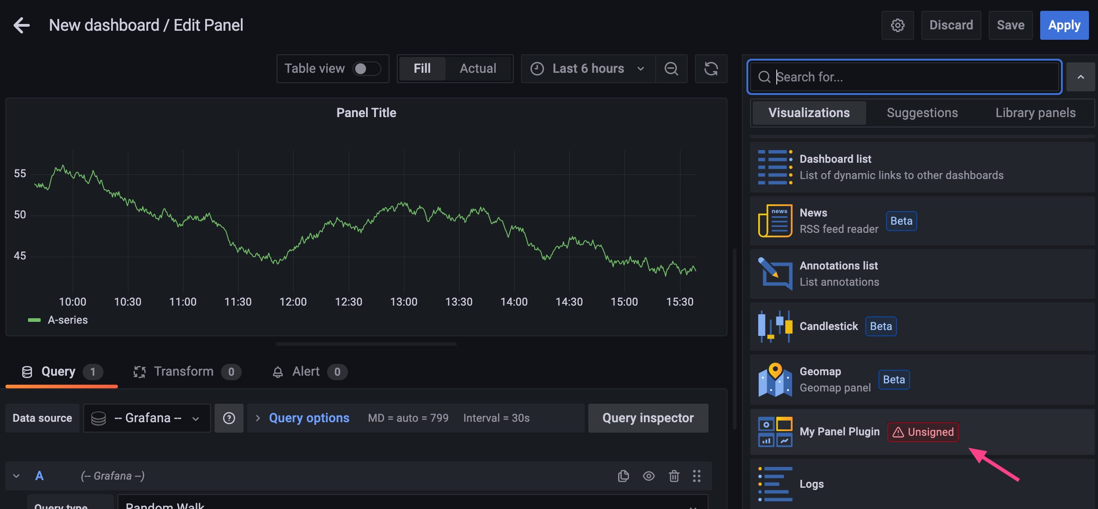
Task: Switch to the Transform tab
Action: tap(183, 372)
